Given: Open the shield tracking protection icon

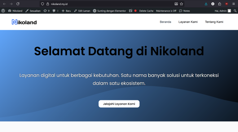Looking at the screenshot, I should coord(42,4).
